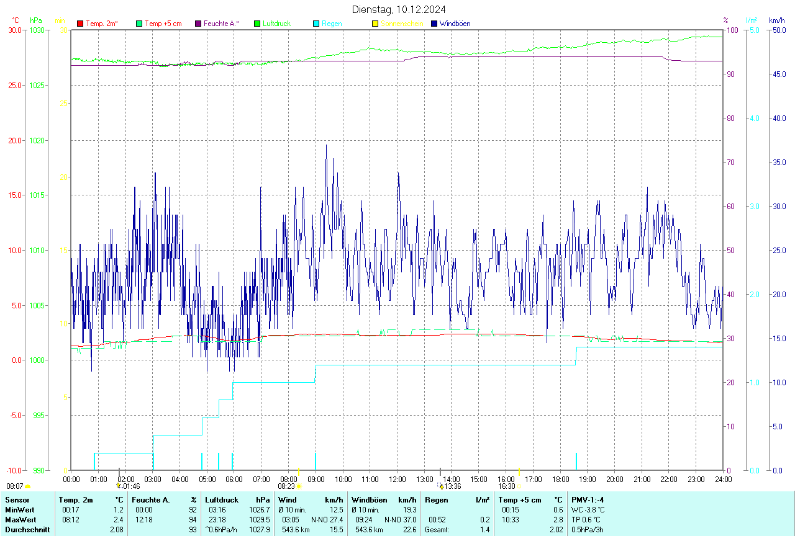This screenshot has height=536, width=795.
Task: Click the teal Temp +5 cm legend swatch
Action: [x=139, y=24]
